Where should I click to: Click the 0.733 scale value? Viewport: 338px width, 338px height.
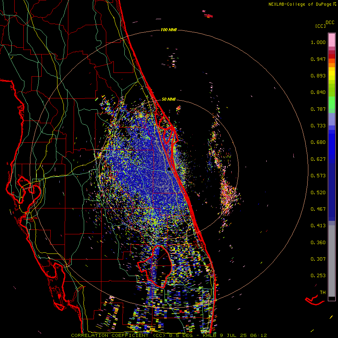point(318,126)
